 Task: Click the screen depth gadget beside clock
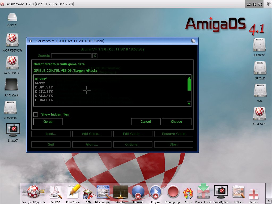(269, 4)
